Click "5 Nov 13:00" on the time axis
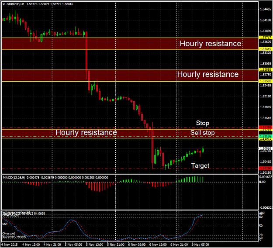Screen dimensions: 273x248 [x=94, y=245]
